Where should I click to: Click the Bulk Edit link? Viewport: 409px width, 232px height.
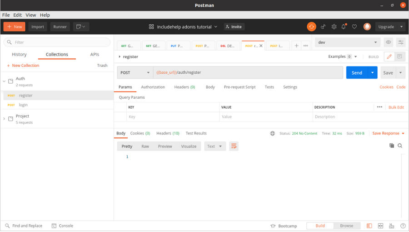[396, 107]
